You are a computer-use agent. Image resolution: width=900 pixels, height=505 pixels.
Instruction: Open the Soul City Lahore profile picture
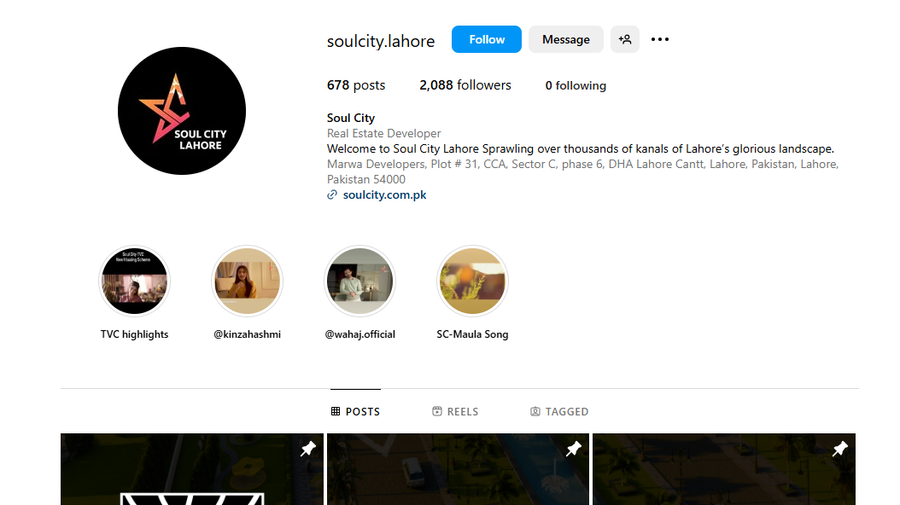click(182, 111)
